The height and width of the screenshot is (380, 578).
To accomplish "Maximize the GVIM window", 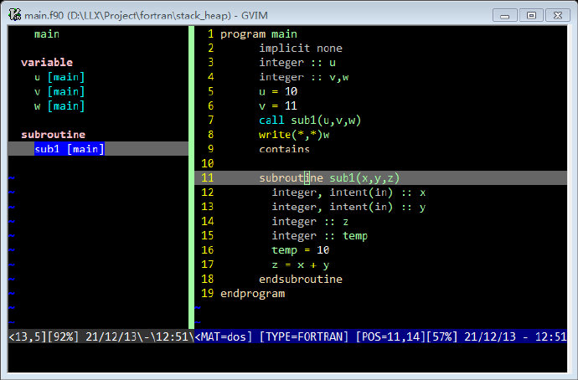I will (x=531, y=15).
